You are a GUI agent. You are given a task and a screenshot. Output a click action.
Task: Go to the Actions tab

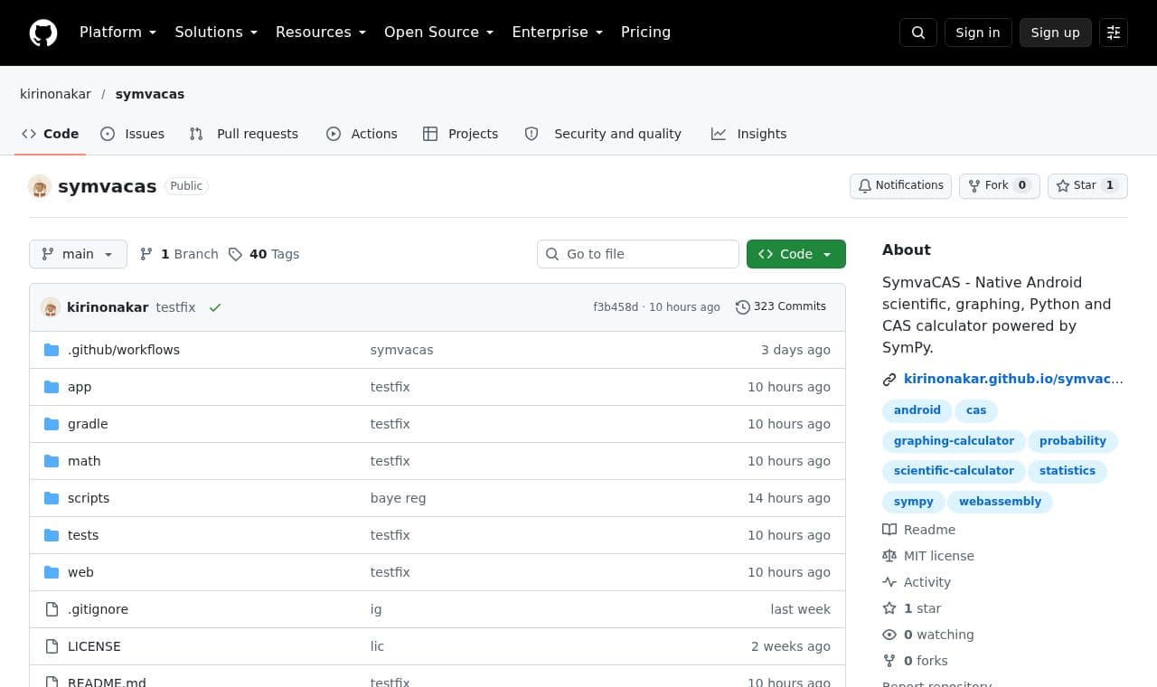362,134
